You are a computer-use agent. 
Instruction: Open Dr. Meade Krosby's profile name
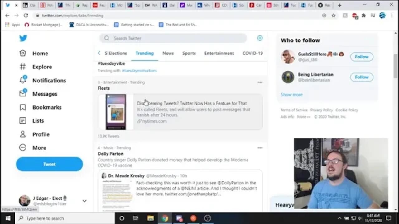126,176
